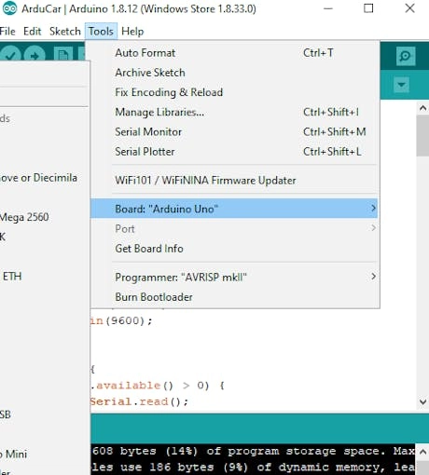429x475 pixels.
Task: Expand the Board: "Arduino Uno" submenu
Action: tap(234, 209)
